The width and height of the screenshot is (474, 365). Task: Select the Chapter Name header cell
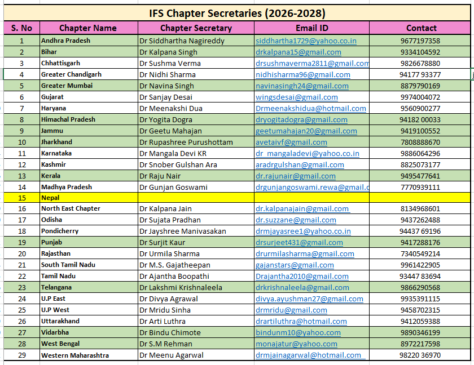(x=87, y=28)
